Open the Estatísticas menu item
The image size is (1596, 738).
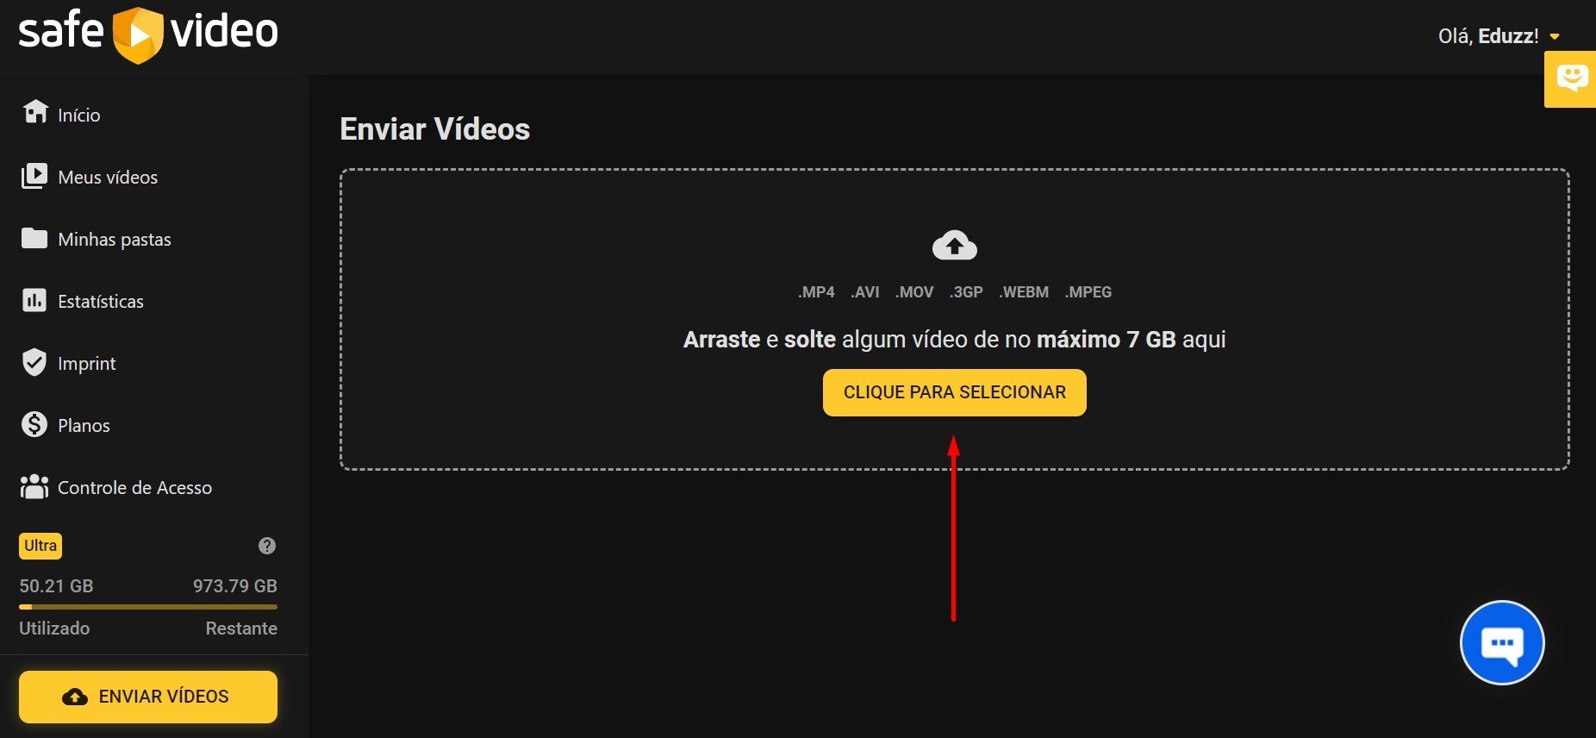tap(101, 301)
